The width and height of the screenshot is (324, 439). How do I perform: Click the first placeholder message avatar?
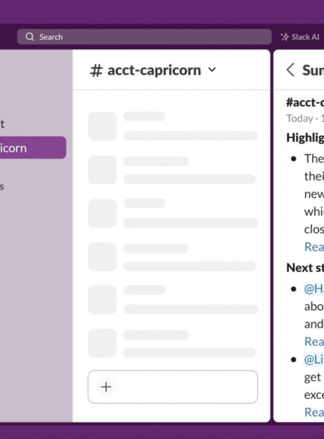click(x=103, y=126)
